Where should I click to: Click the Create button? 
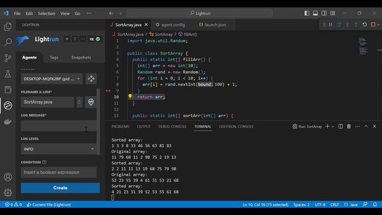60,188
